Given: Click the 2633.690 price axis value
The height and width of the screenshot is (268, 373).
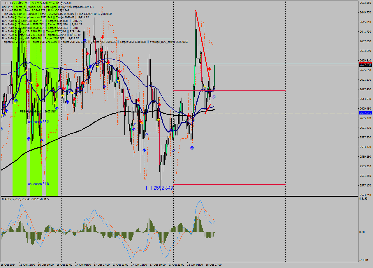Looking at the screenshot, I should click(x=365, y=51).
